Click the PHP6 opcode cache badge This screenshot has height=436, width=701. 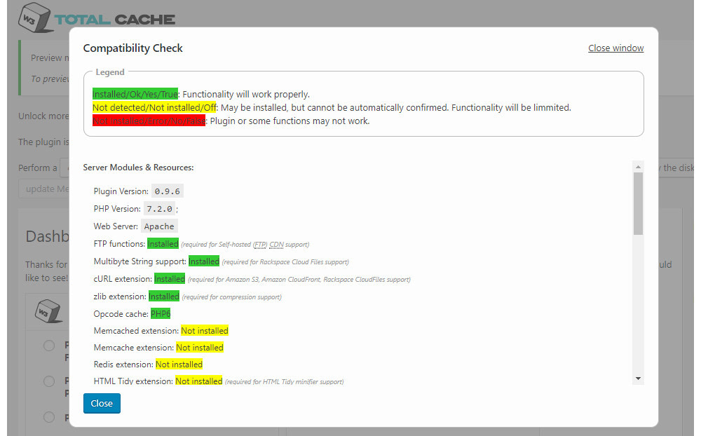pyautogui.click(x=161, y=313)
